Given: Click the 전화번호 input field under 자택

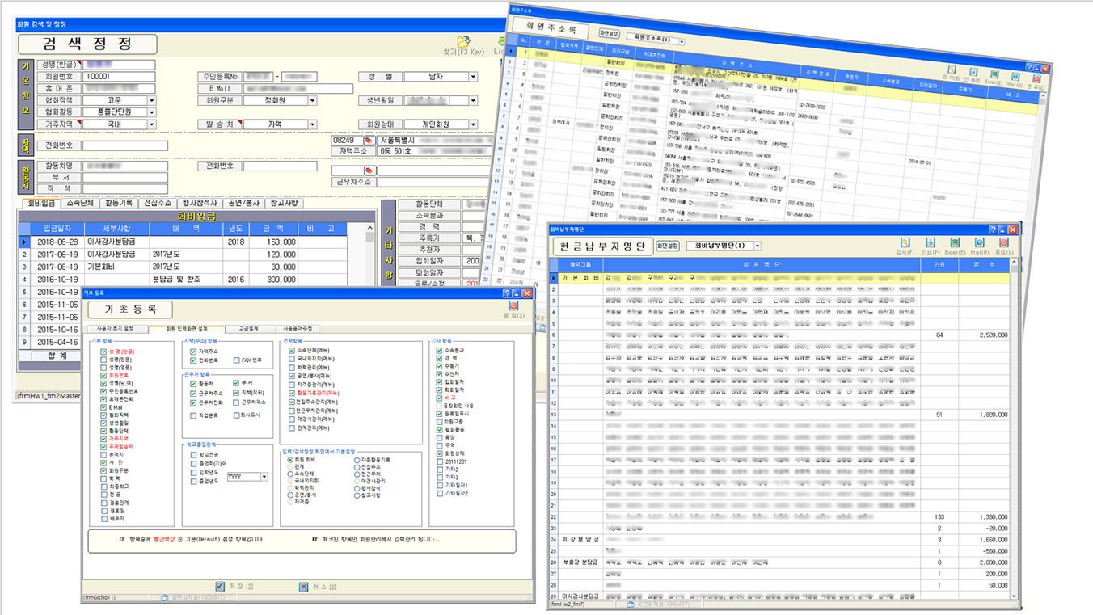Looking at the screenshot, I should 125,146.
